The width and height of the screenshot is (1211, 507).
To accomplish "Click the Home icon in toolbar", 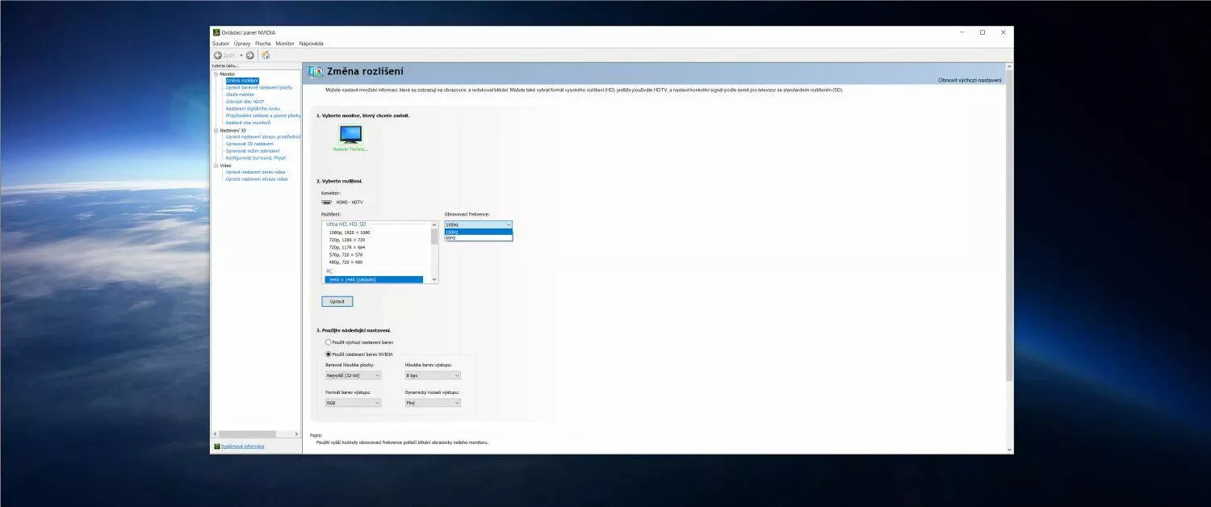I will click(x=266, y=55).
